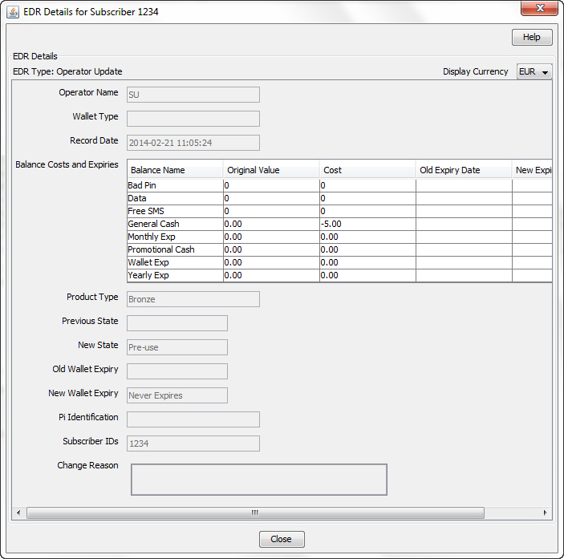Image resolution: width=564 pixels, height=559 pixels.
Task: Click the Wallet Type field
Action: tap(193, 119)
